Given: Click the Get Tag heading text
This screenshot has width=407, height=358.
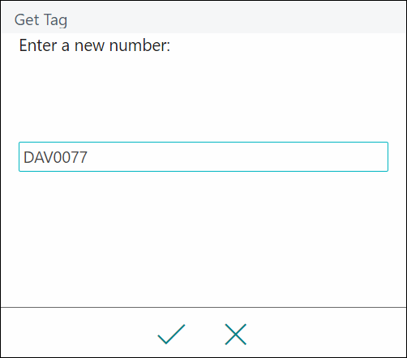Looking at the screenshot, I should click(x=41, y=20).
